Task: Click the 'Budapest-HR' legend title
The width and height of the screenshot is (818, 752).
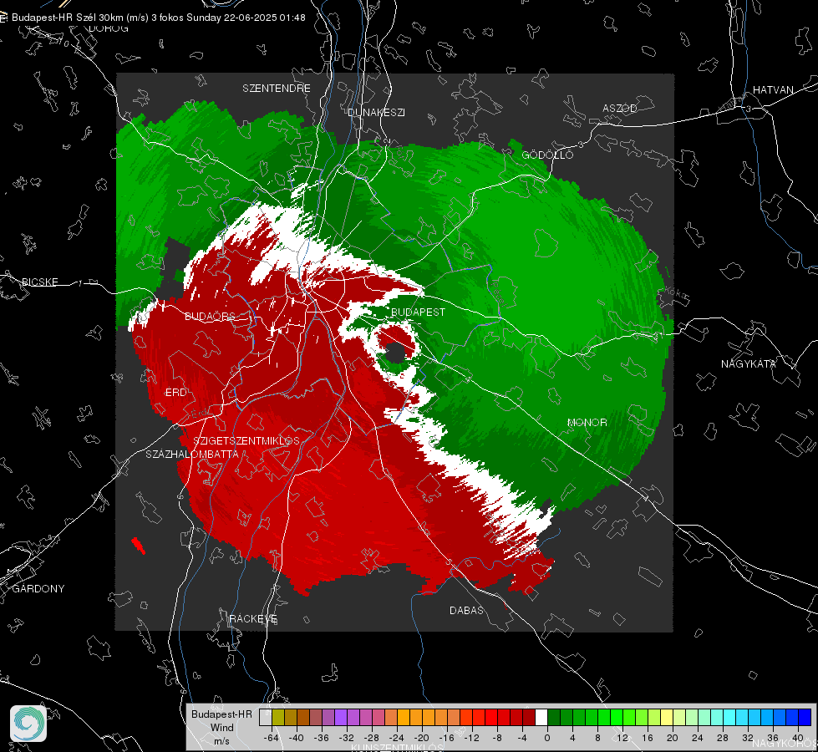Action: [221, 714]
